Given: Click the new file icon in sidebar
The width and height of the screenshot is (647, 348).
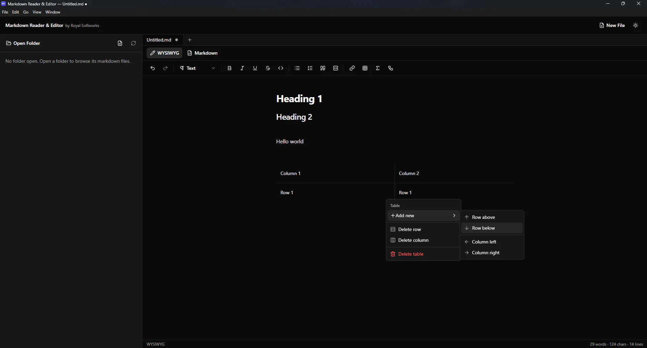Looking at the screenshot, I should (x=120, y=43).
